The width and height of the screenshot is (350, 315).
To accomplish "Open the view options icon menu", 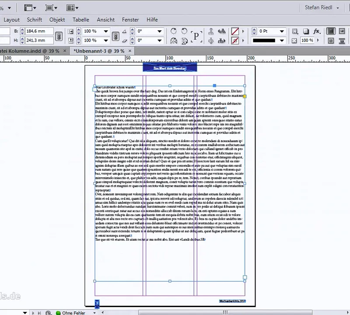I will (x=30, y=8).
